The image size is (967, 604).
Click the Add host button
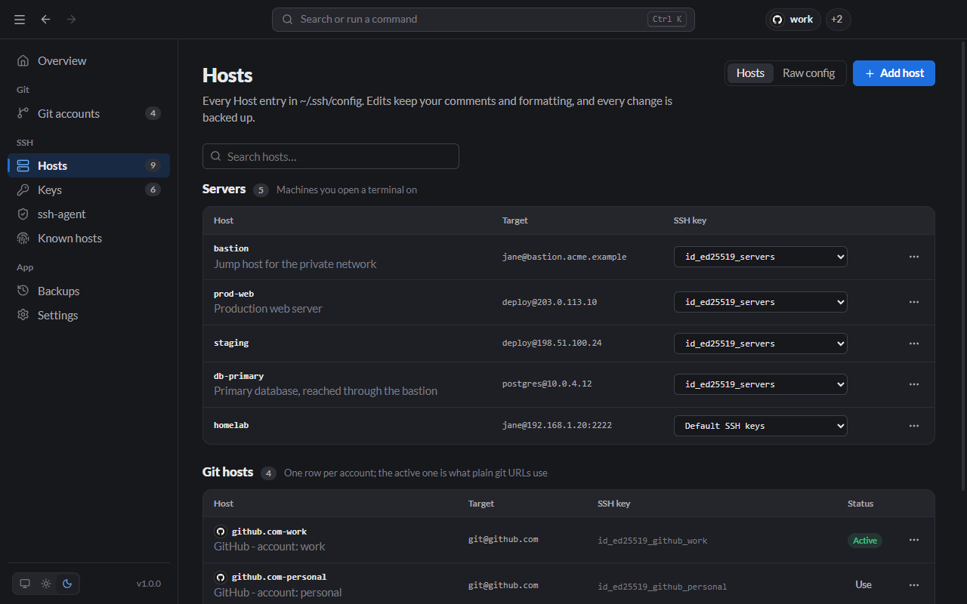point(894,73)
